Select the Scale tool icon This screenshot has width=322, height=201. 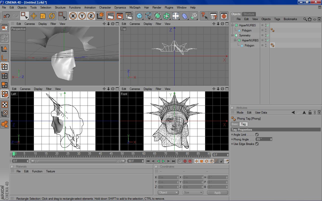click(43, 16)
